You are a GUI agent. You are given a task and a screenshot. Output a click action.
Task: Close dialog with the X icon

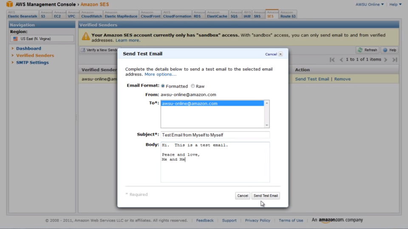point(280,54)
